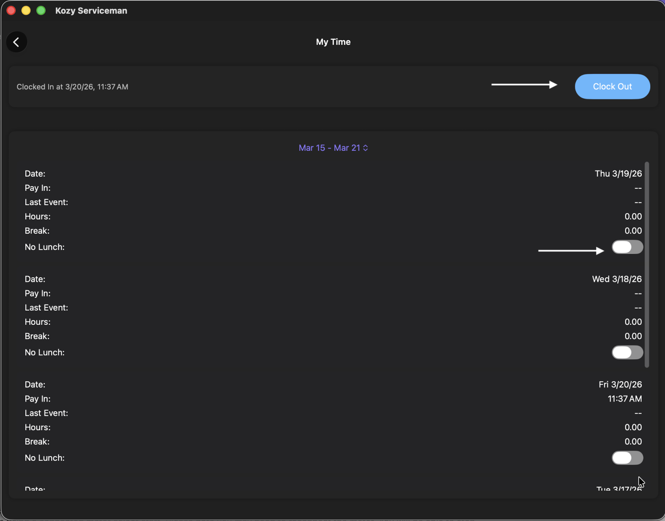The height and width of the screenshot is (521, 665).
Task: Select the Thu 3/19/26 date value
Action: 618,174
